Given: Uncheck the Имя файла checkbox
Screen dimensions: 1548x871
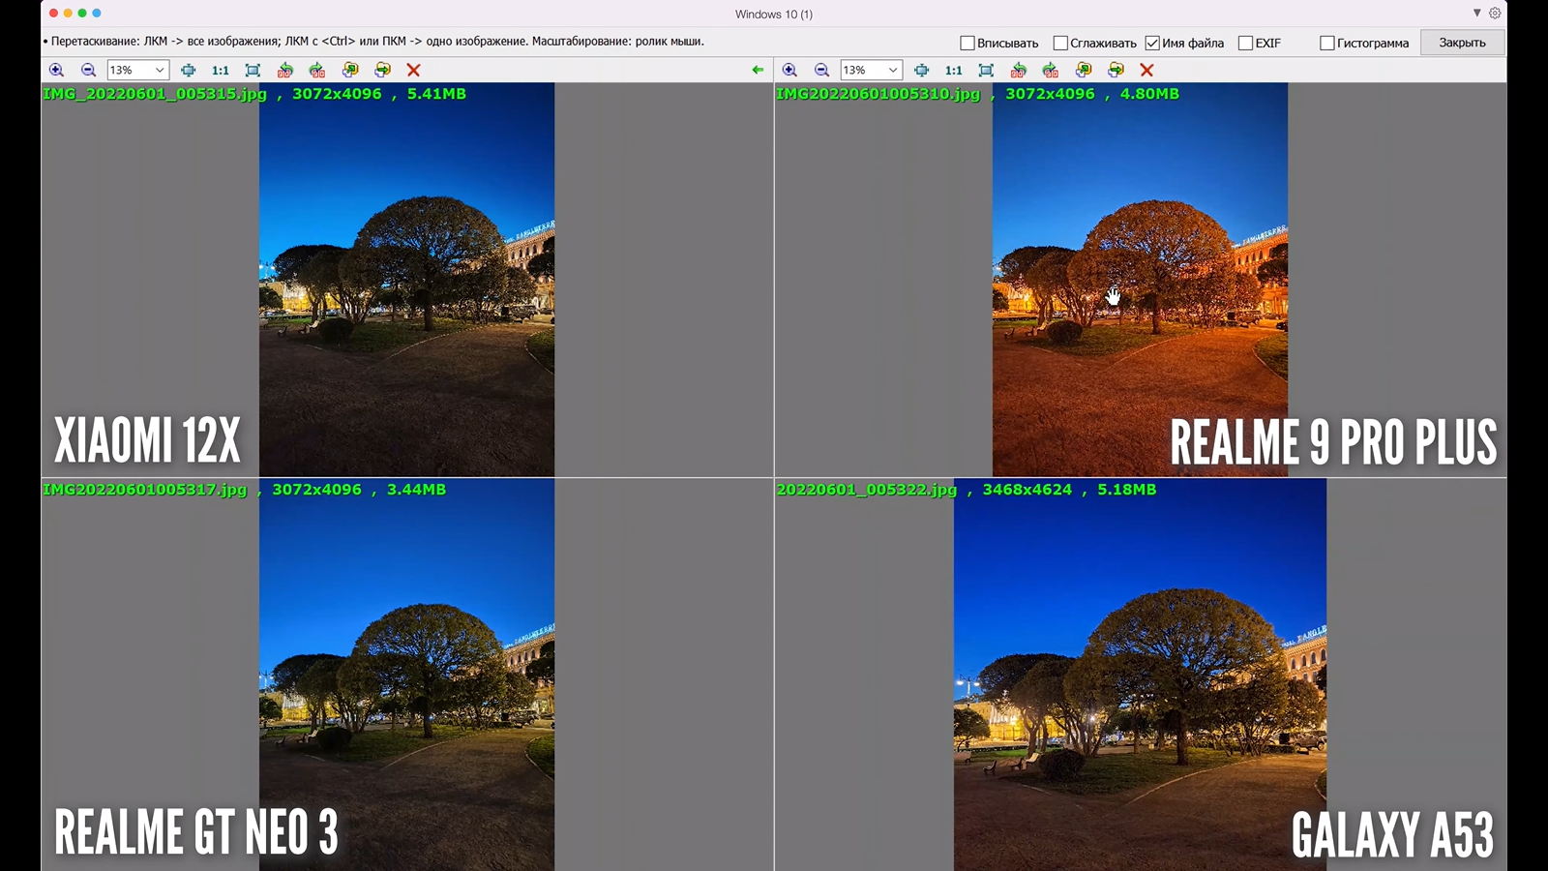Looking at the screenshot, I should 1152,43.
